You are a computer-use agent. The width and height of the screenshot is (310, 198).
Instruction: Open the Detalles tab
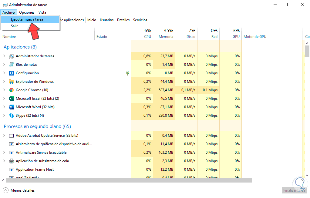(123, 20)
